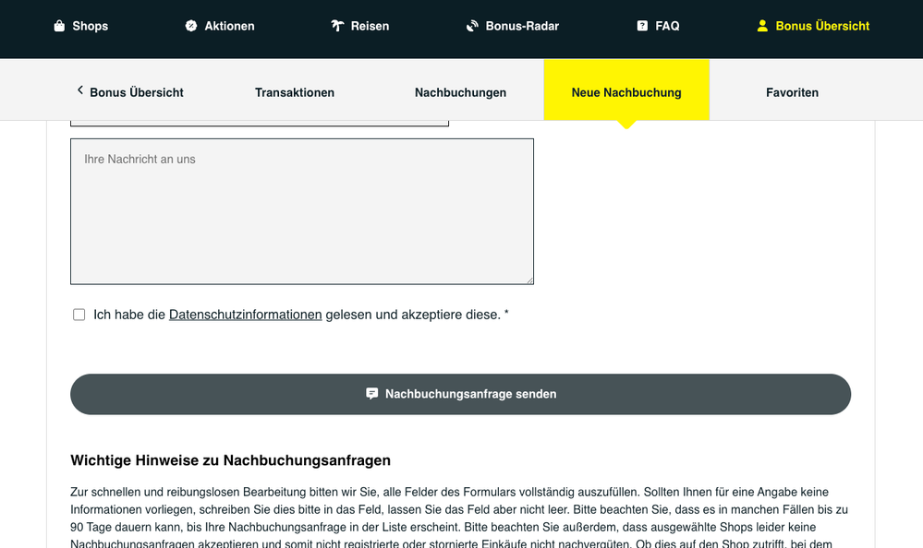This screenshot has height=548, width=923.
Task: Click the user profile icon in top navigation
Action: [x=762, y=26]
